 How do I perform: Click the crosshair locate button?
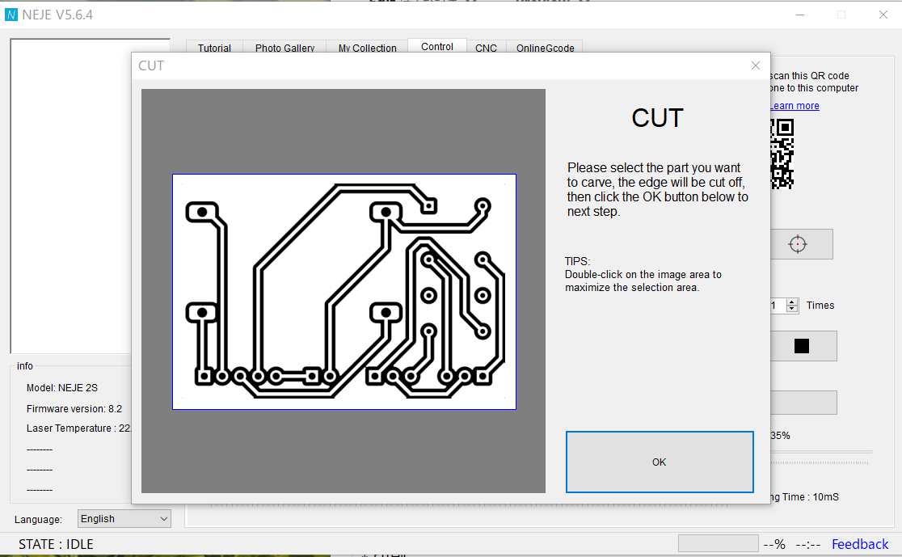point(801,244)
